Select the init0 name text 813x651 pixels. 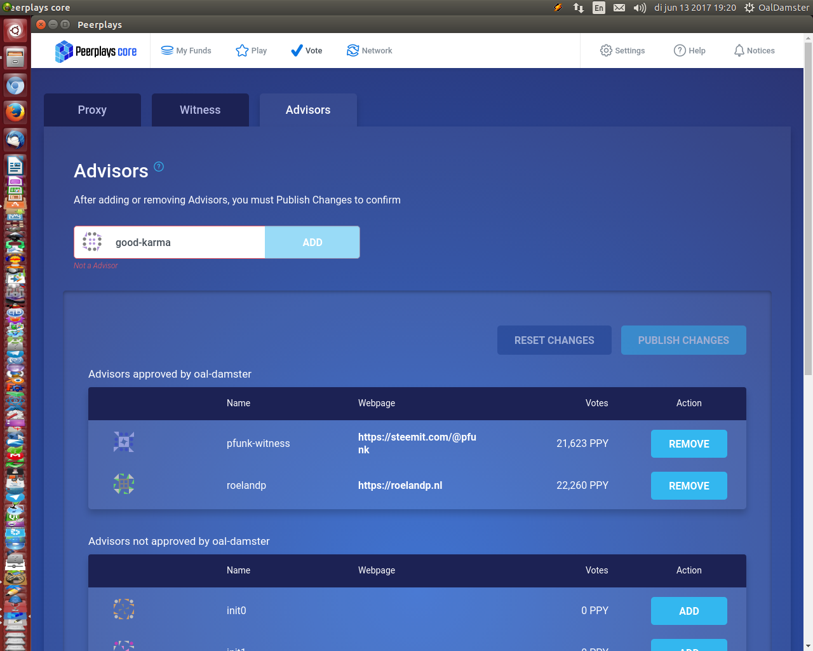point(236,610)
